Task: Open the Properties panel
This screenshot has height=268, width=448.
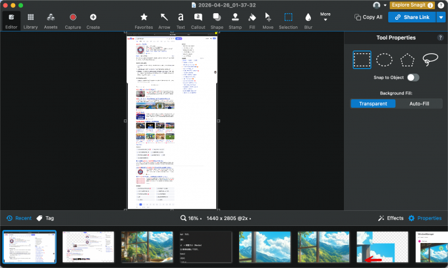Action: tap(425, 218)
